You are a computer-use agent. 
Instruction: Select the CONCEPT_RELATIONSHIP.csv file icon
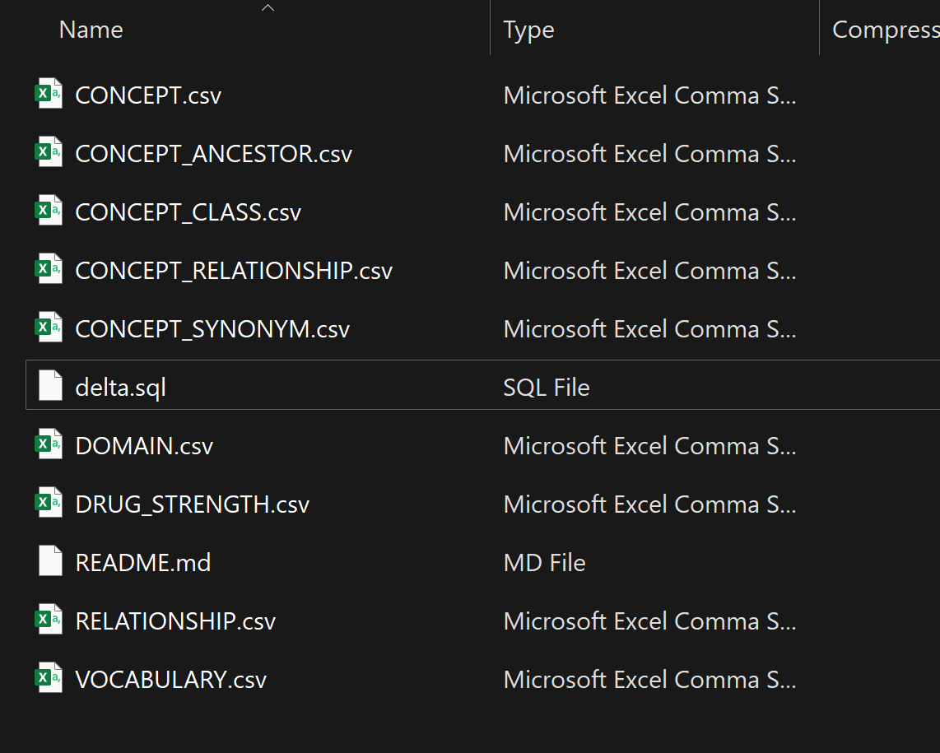point(49,268)
